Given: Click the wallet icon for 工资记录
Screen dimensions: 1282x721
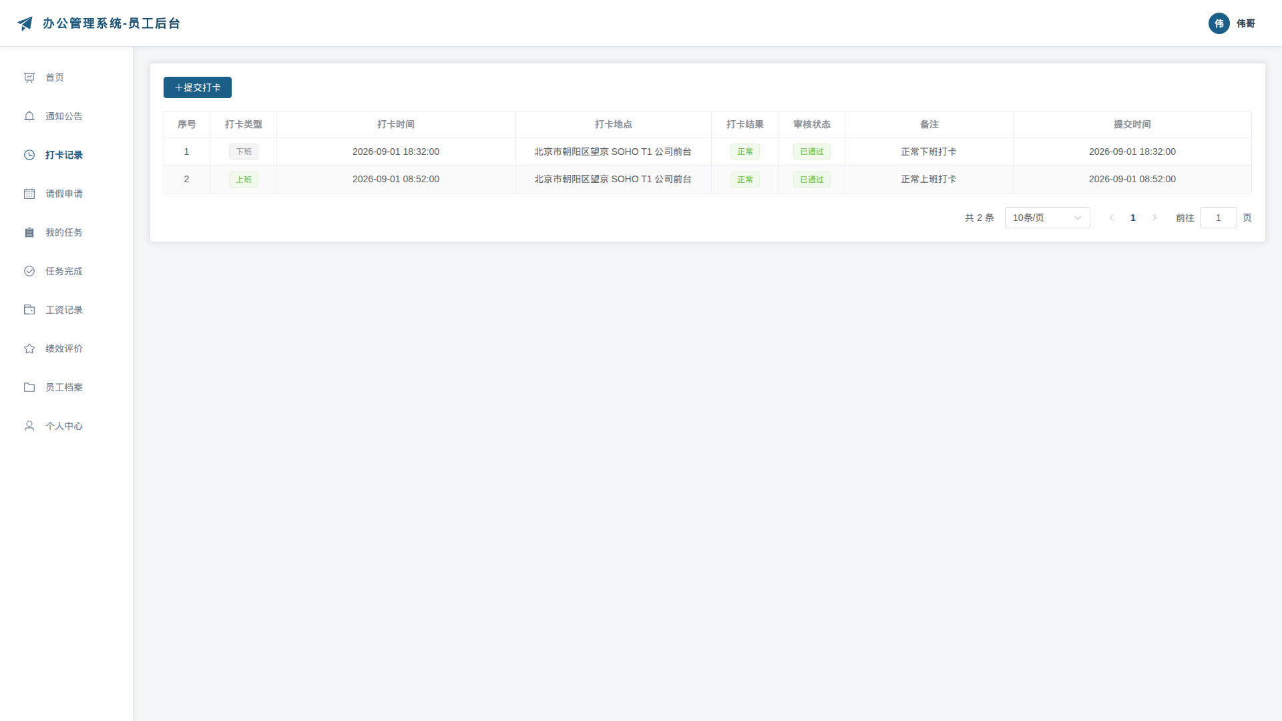Looking at the screenshot, I should (29, 310).
